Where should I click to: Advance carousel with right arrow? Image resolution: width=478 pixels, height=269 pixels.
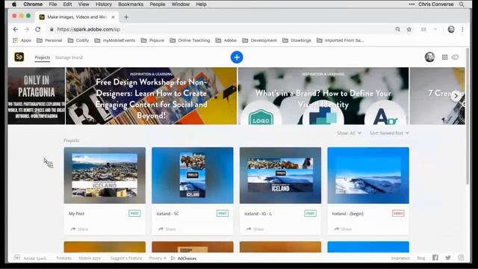click(456, 96)
